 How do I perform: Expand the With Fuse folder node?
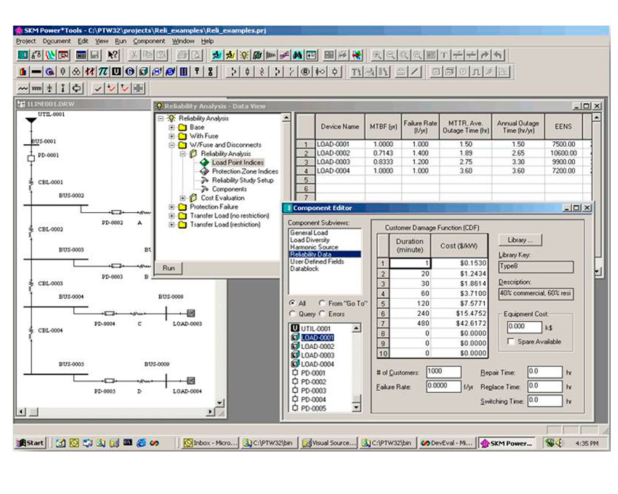(x=171, y=136)
